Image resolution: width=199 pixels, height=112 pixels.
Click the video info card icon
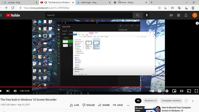[197, 23]
